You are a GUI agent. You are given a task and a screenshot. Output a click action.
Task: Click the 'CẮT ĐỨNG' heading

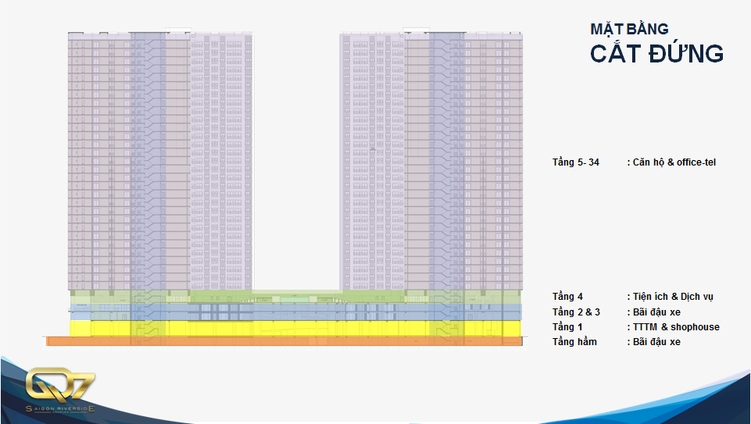point(656,54)
